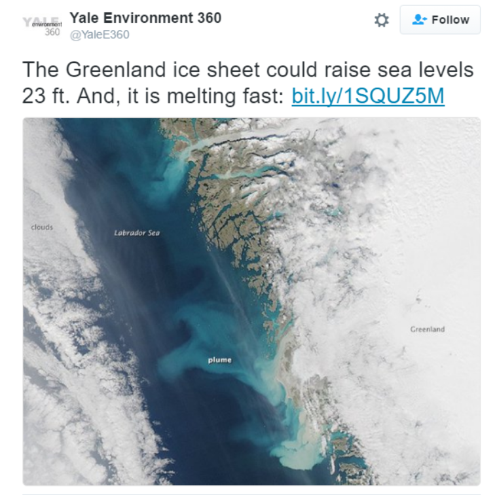
Task: Click the white ice sheet area in photo
Action: point(411,253)
